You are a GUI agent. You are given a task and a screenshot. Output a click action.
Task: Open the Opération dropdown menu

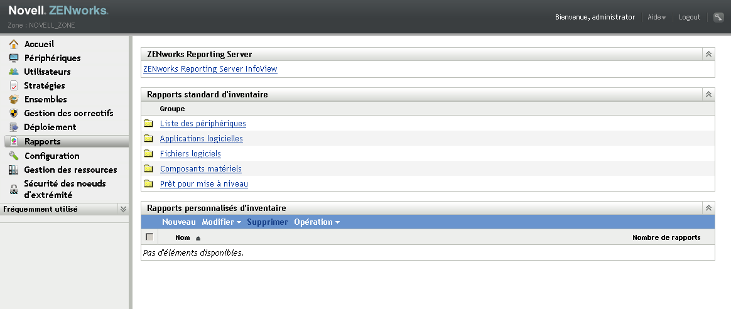pyautogui.click(x=317, y=222)
